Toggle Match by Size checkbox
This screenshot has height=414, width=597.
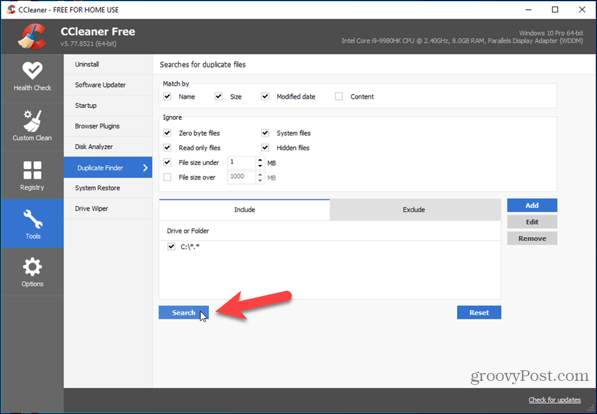point(218,97)
